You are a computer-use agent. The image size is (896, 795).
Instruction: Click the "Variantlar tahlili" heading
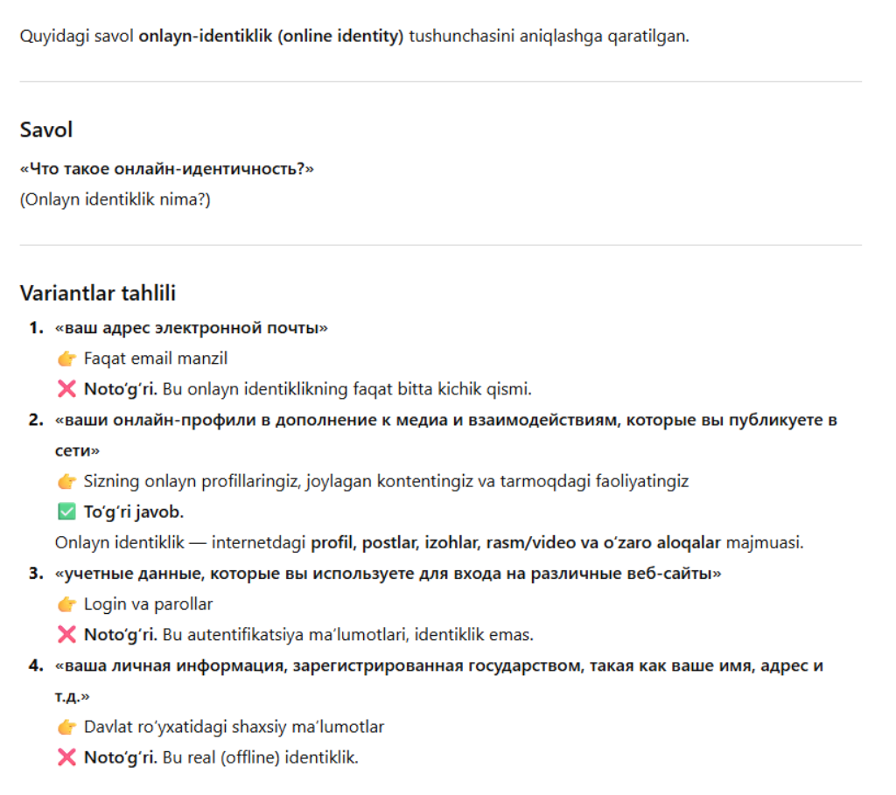pyautogui.click(x=98, y=294)
